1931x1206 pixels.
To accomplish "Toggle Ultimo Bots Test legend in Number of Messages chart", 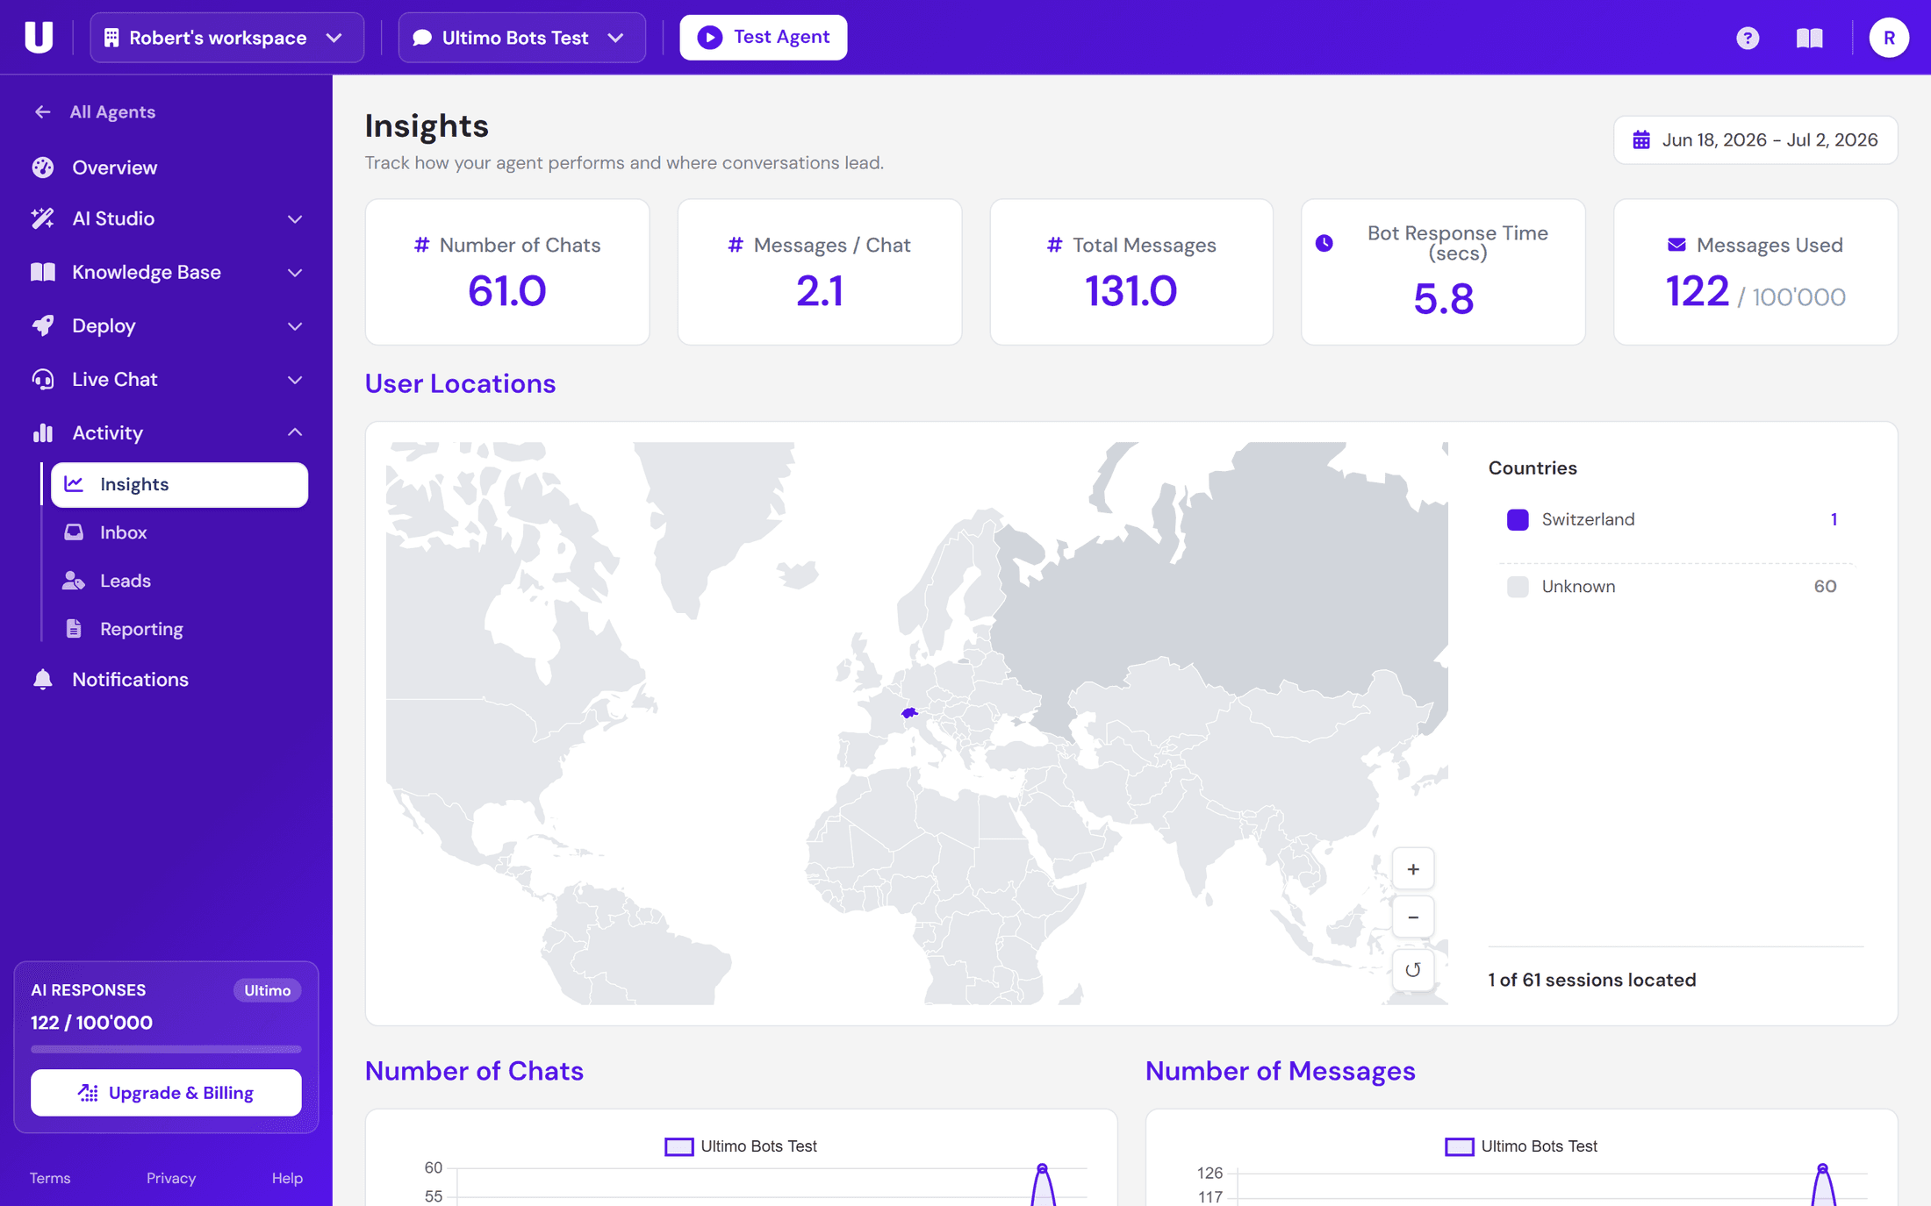I will point(1521,1146).
